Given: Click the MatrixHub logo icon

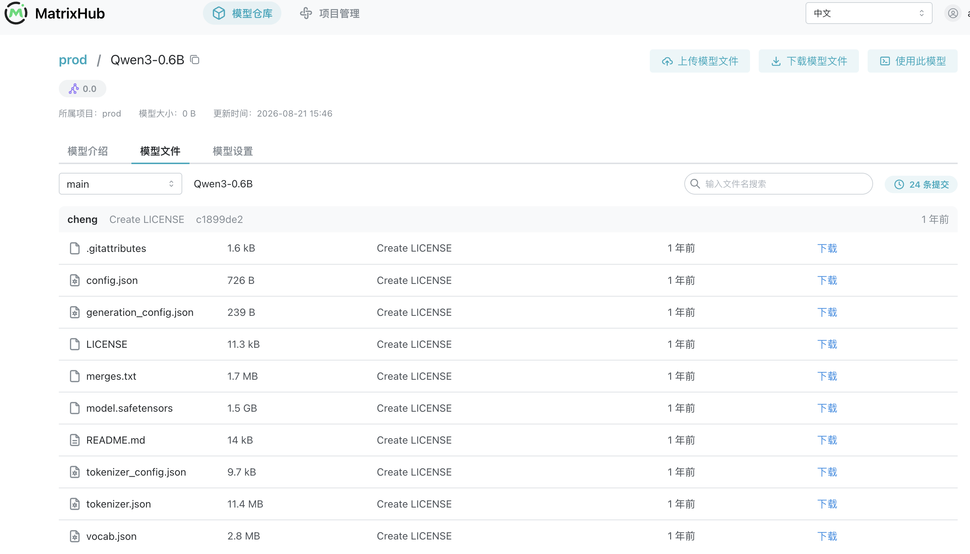Looking at the screenshot, I should tap(16, 13).
